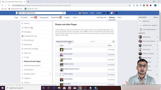
Task: Open the Friend requests icon
Action: point(104,13)
